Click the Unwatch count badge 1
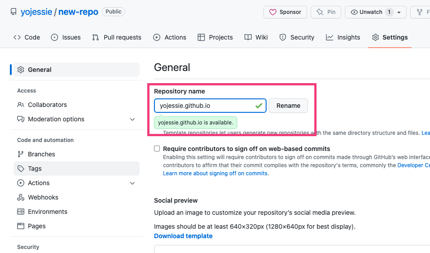Viewport: 430px width, 253px height. [x=389, y=12]
